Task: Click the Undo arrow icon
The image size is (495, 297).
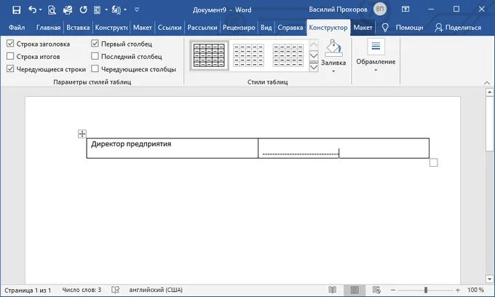Action: tap(33, 9)
